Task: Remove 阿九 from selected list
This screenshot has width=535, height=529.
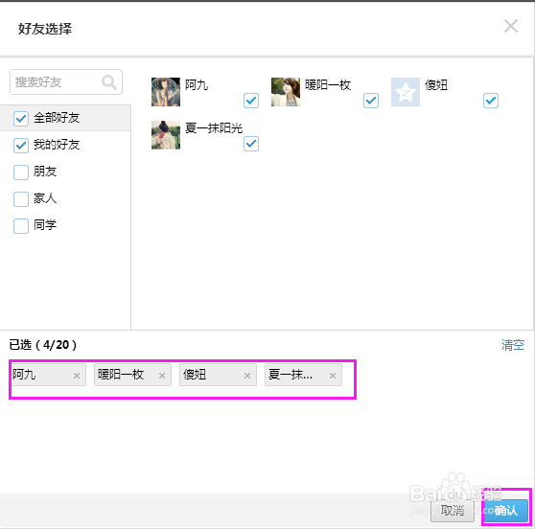Action: click(77, 376)
